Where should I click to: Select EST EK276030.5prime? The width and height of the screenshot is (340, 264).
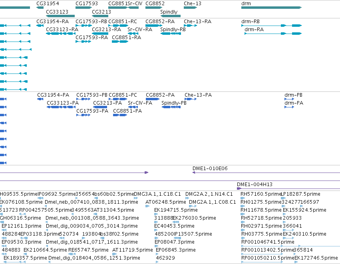pyautogui.click(x=194, y=218)
